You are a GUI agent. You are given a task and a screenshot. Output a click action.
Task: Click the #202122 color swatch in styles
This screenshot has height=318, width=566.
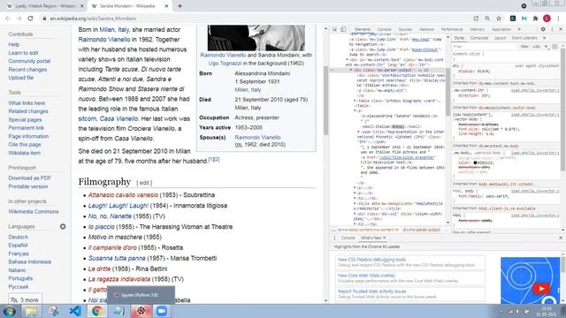pyautogui.click(x=475, y=163)
